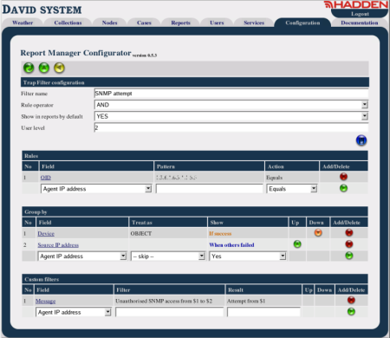This screenshot has height=338, width=390.
Task: Open the Device group-by link
Action: pos(46,233)
